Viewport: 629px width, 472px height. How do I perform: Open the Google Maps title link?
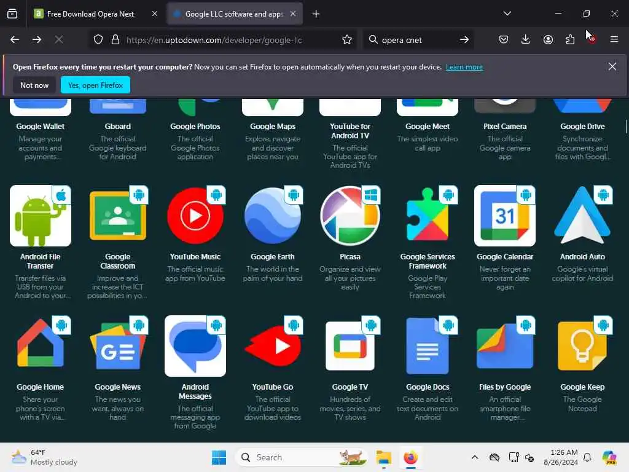coord(273,127)
